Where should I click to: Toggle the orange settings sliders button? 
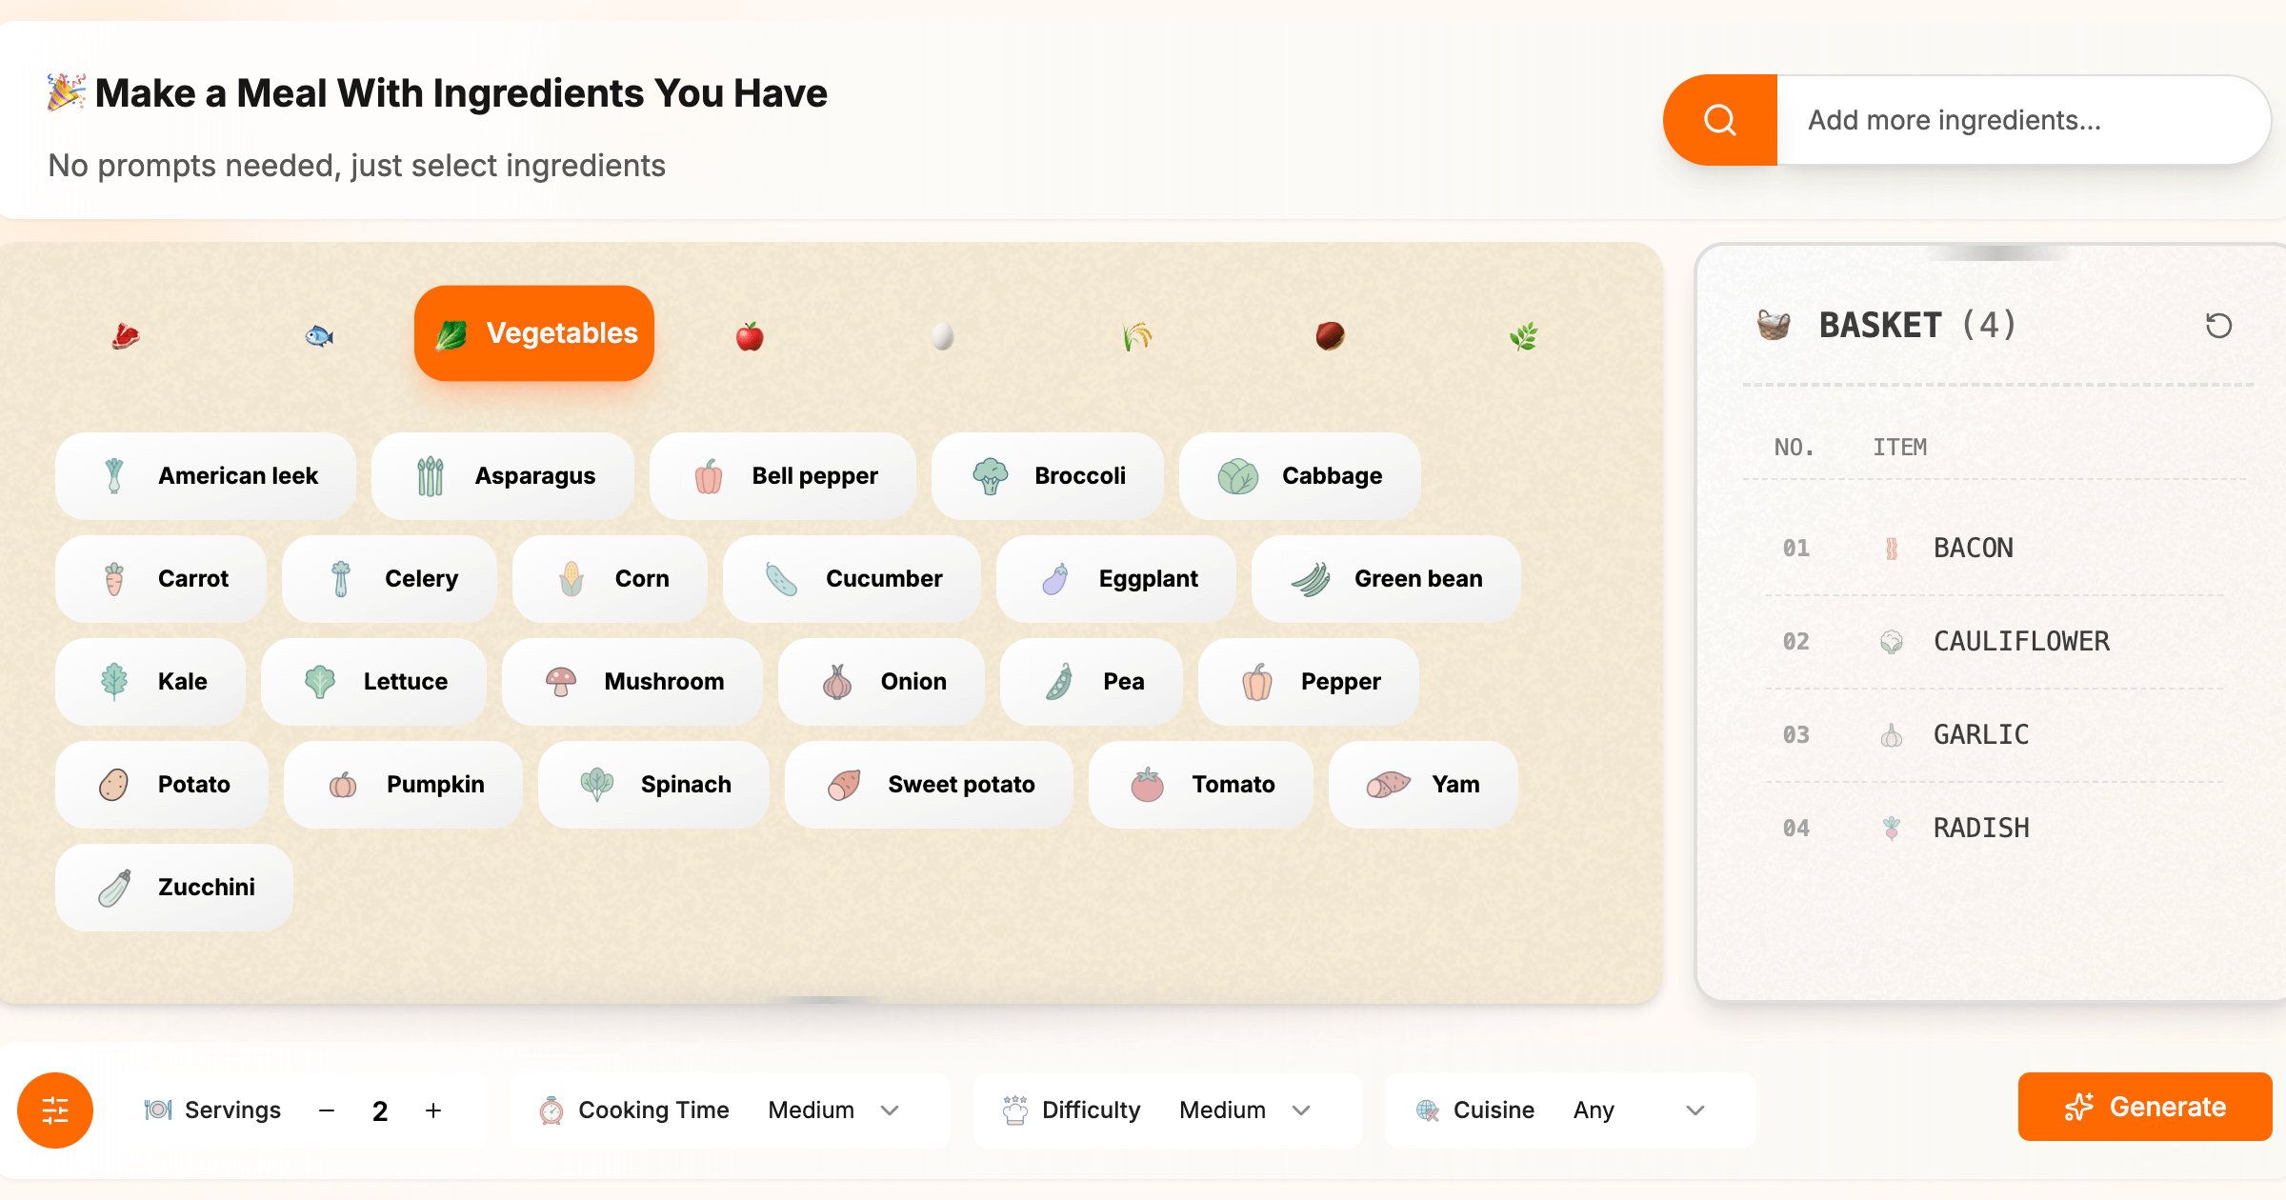[x=55, y=1110]
